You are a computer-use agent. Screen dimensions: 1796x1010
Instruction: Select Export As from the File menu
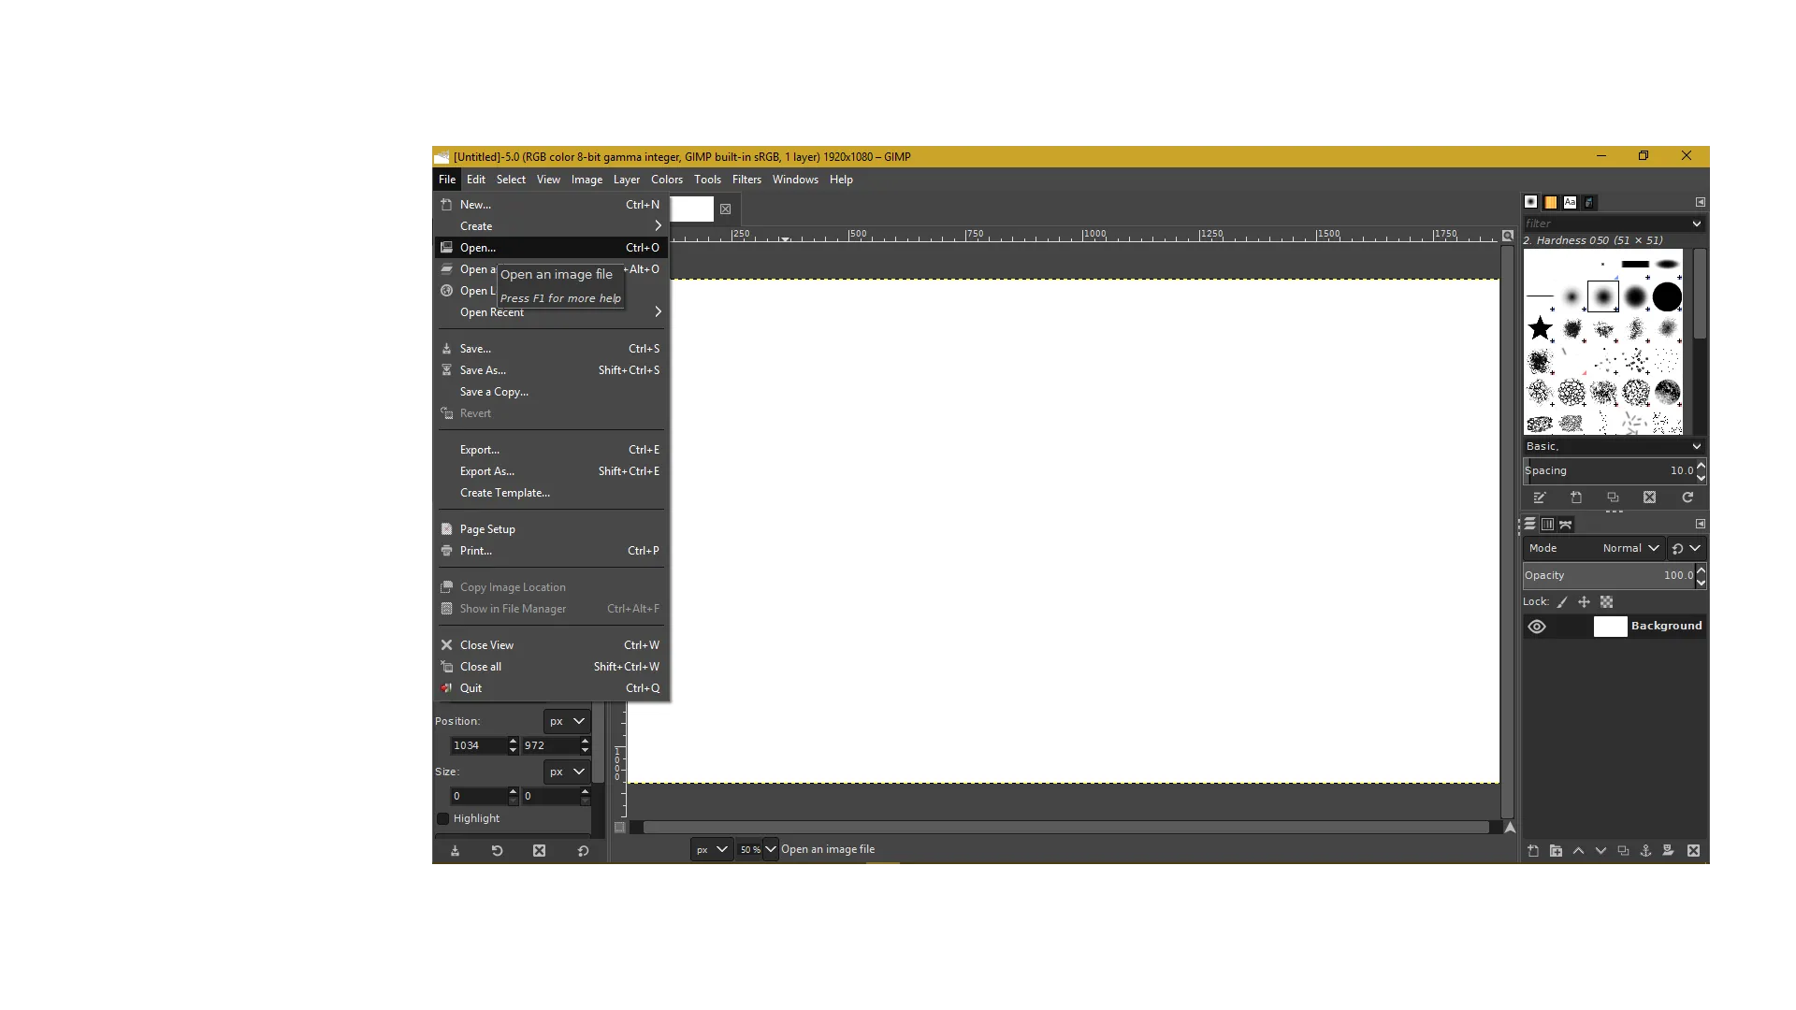point(486,471)
